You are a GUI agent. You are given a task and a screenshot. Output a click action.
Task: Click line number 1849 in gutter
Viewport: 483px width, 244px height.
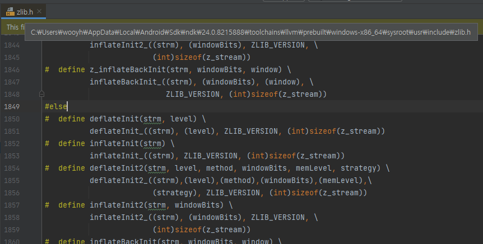tap(12, 107)
